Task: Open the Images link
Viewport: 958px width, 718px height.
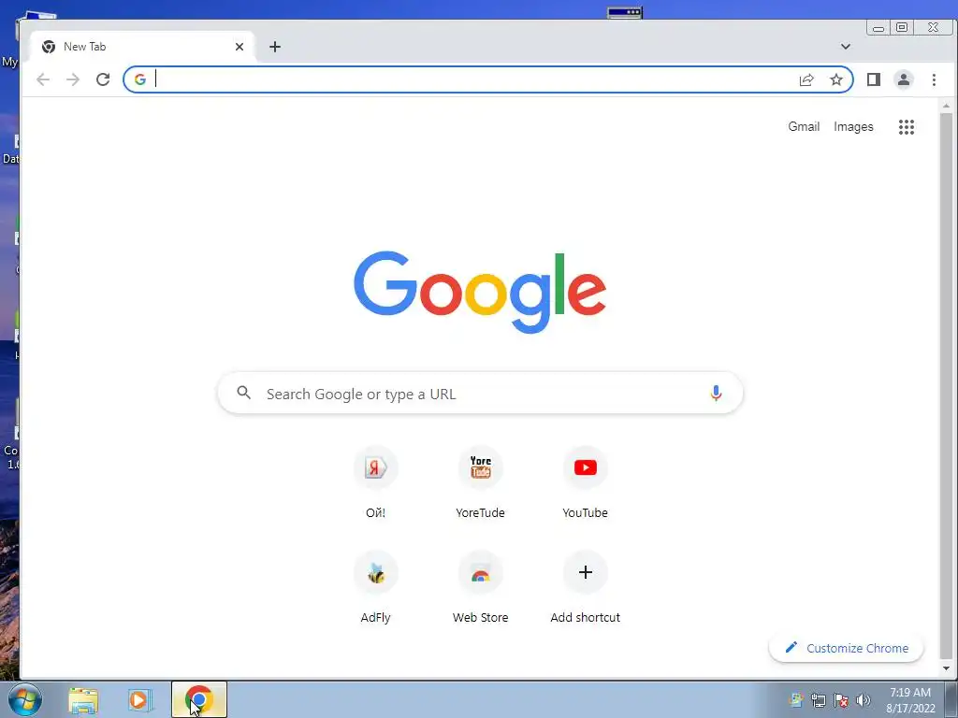Action: coord(853,126)
